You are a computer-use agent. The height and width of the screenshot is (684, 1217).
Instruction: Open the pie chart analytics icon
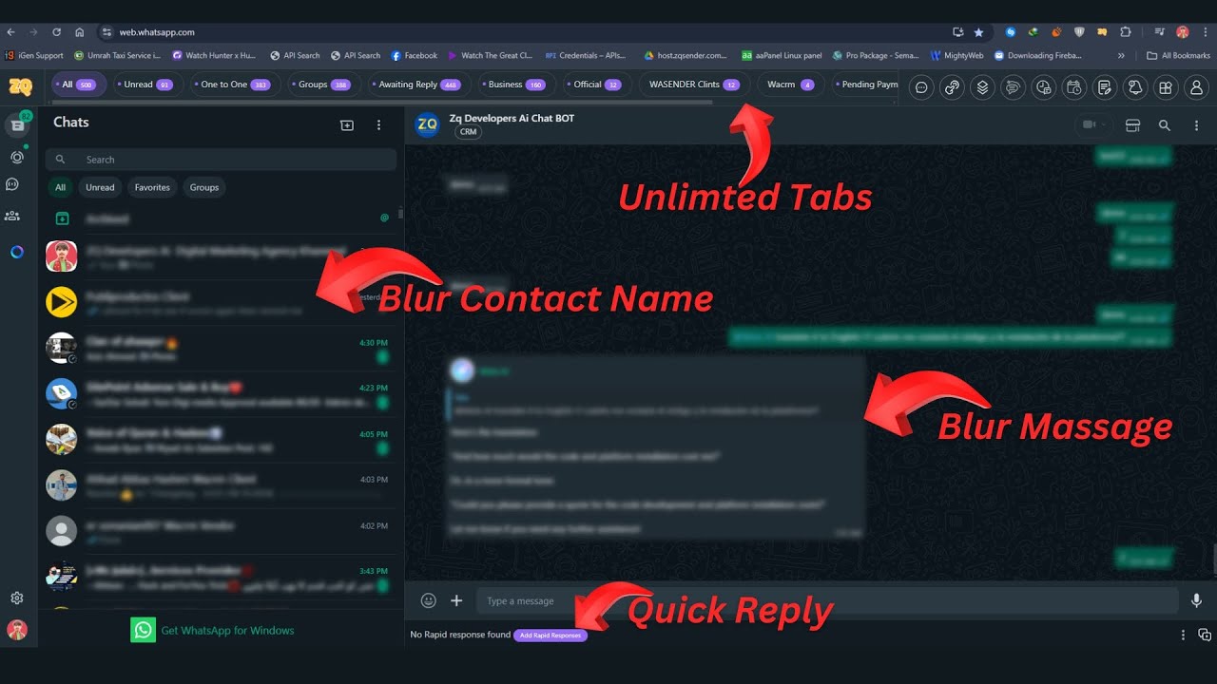1044,87
